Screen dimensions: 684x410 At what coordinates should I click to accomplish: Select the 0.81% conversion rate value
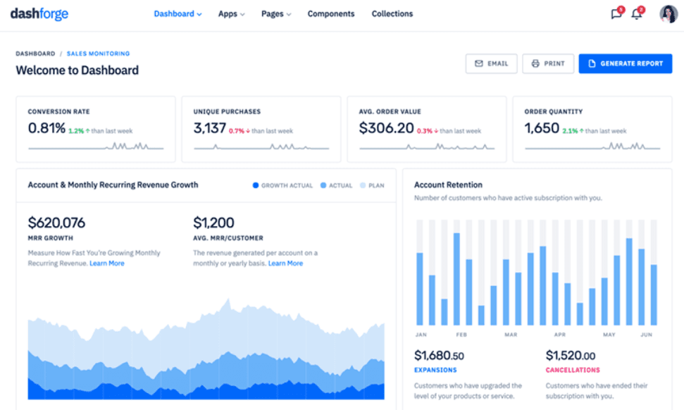46,128
